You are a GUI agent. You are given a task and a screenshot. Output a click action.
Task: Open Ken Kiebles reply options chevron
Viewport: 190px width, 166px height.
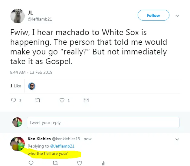coord(177,139)
